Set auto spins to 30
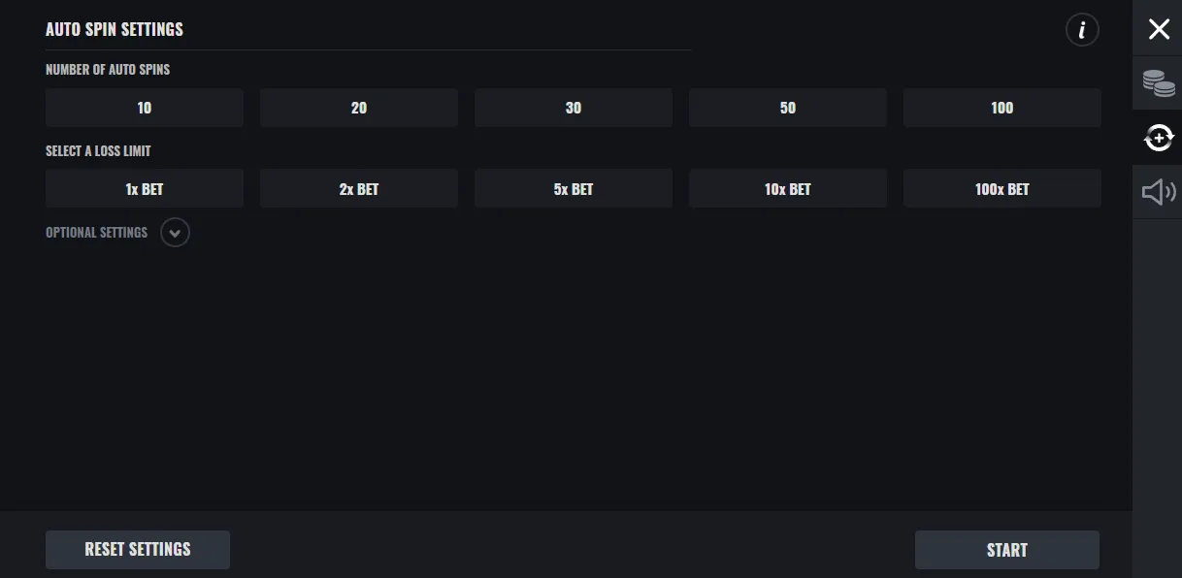Viewport: 1182px width, 578px height. coord(574,108)
